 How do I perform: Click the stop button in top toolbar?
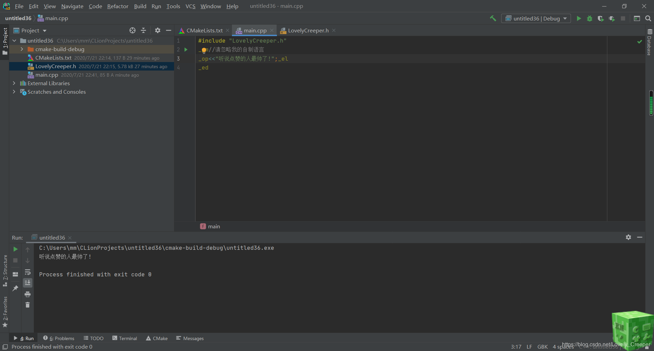click(x=623, y=18)
